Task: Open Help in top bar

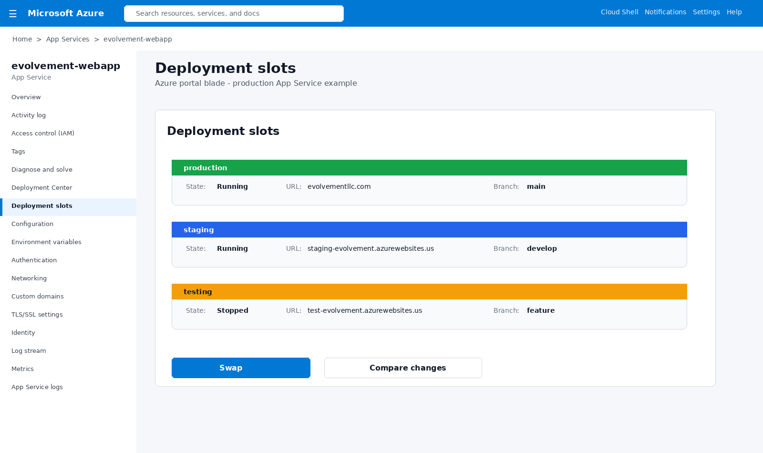Action: tap(734, 12)
